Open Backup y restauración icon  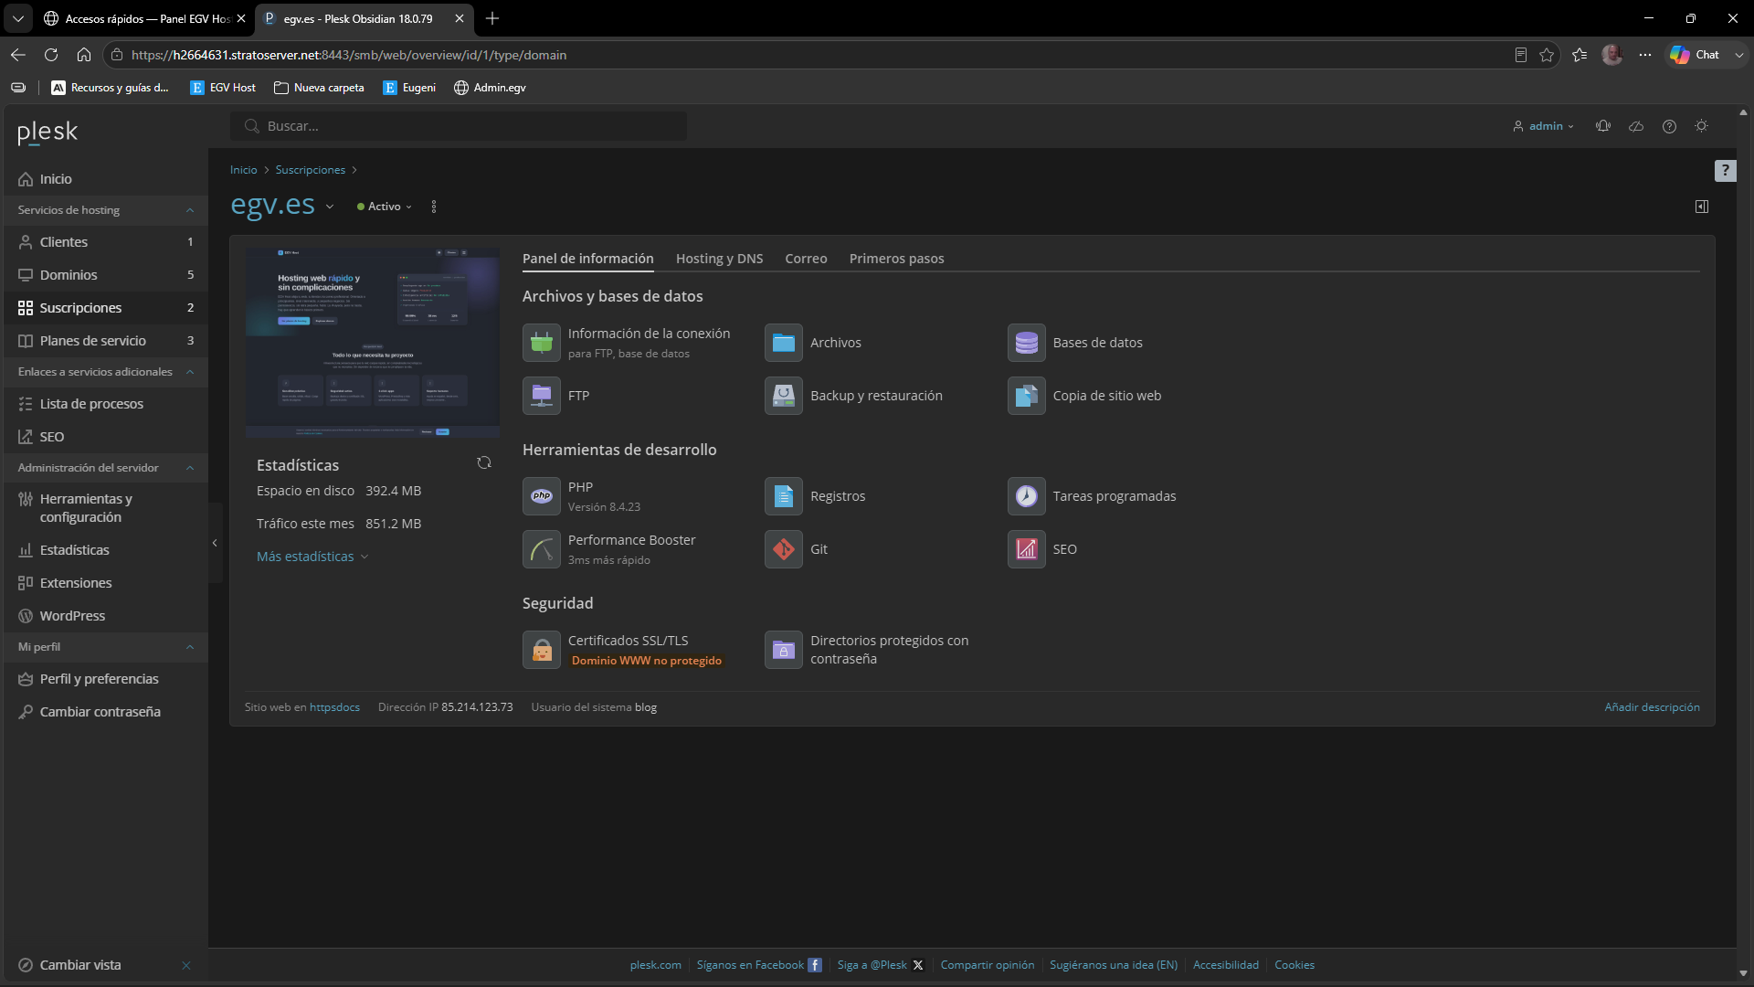tap(784, 396)
